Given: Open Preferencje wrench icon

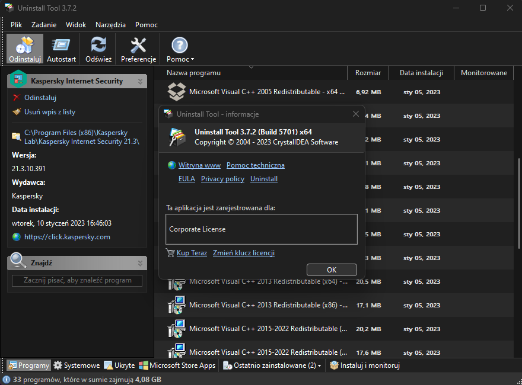Looking at the screenshot, I should [138, 45].
